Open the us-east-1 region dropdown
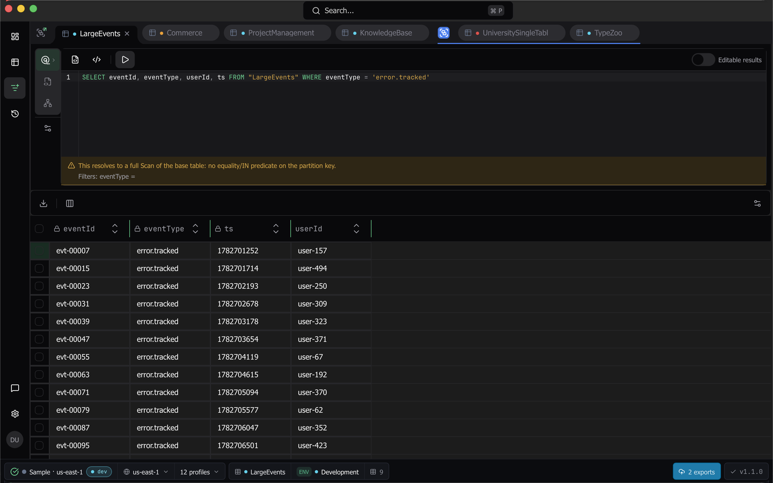This screenshot has height=483, width=773. pos(146,472)
